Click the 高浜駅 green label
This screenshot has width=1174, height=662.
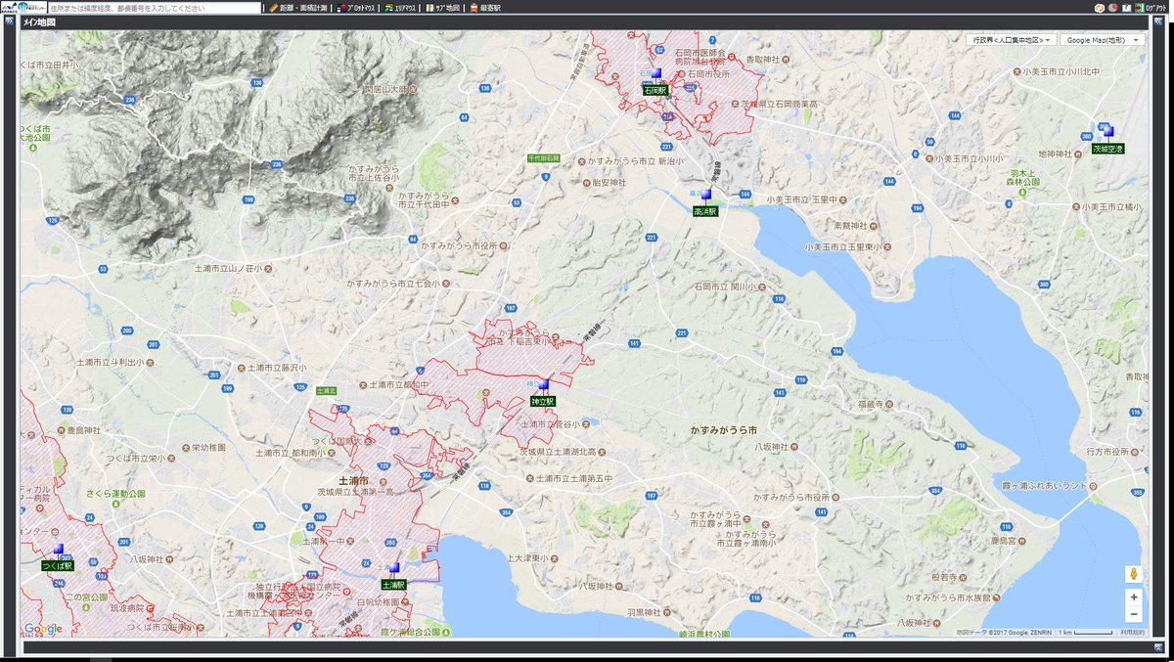pos(705,210)
